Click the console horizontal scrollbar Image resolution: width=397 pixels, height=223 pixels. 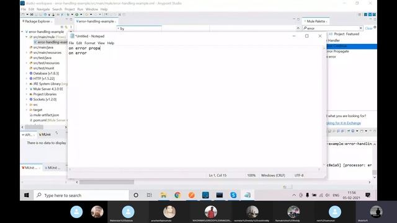point(107,182)
